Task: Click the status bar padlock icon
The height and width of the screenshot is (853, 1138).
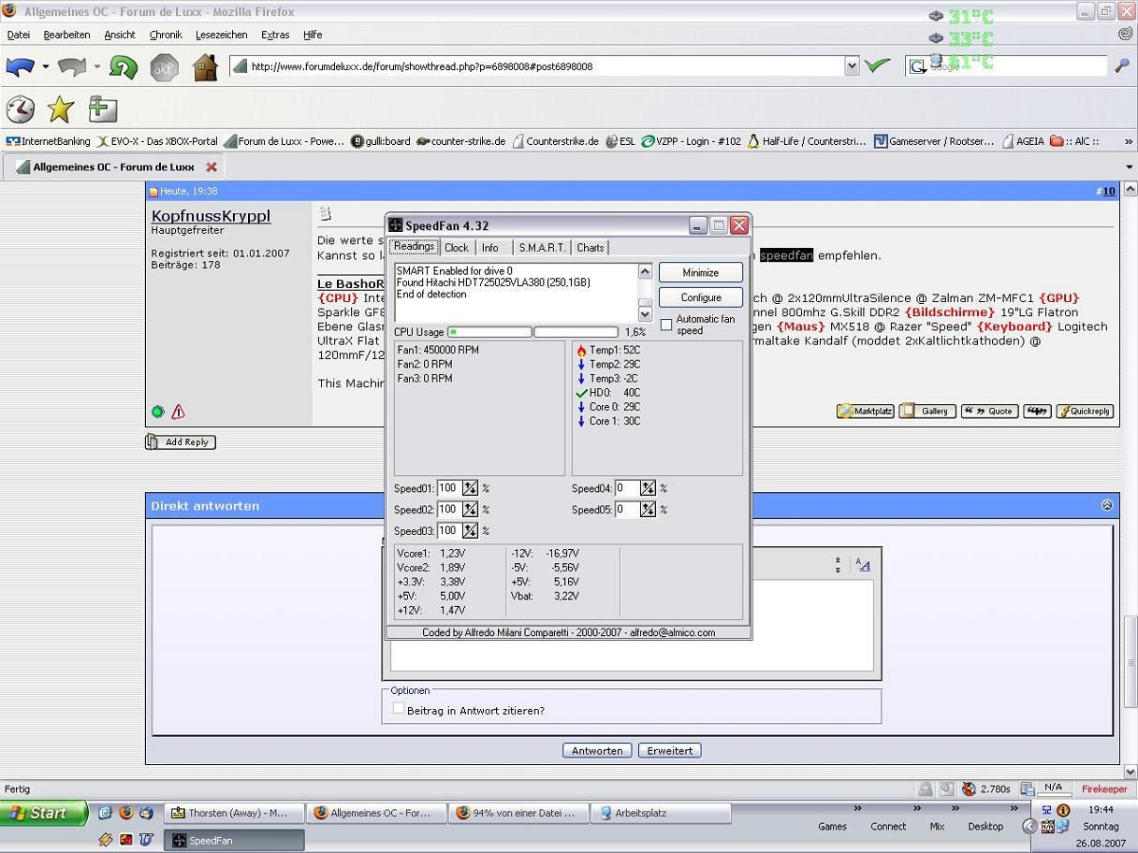Action: point(926,788)
